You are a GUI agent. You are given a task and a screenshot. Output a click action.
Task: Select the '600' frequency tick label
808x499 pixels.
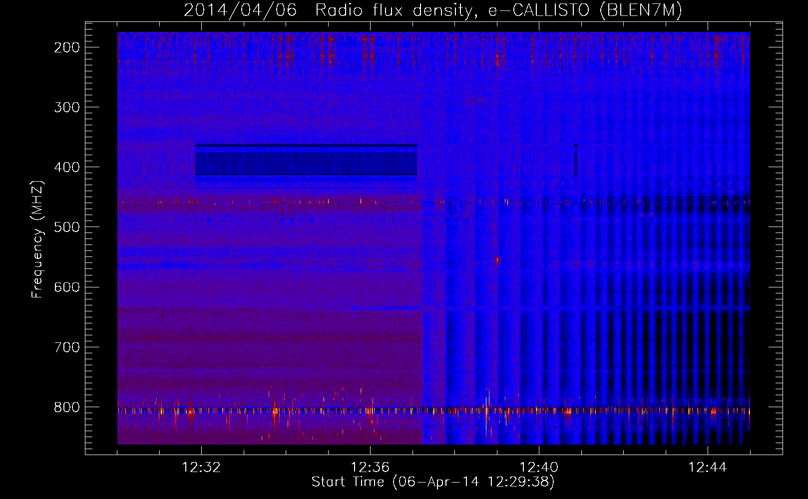click(x=67, y=287)
